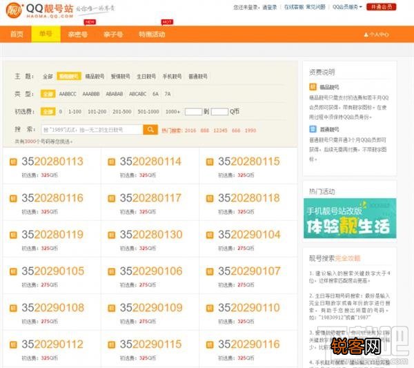Click the icon beside number 3520280119
The width and height of the screenshot is (414, 368).
13,235
